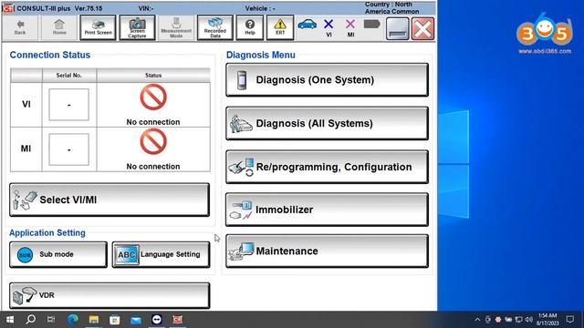Open Recorded Data
The width and height of the screenshot is (584, 328).
(215, 27)
